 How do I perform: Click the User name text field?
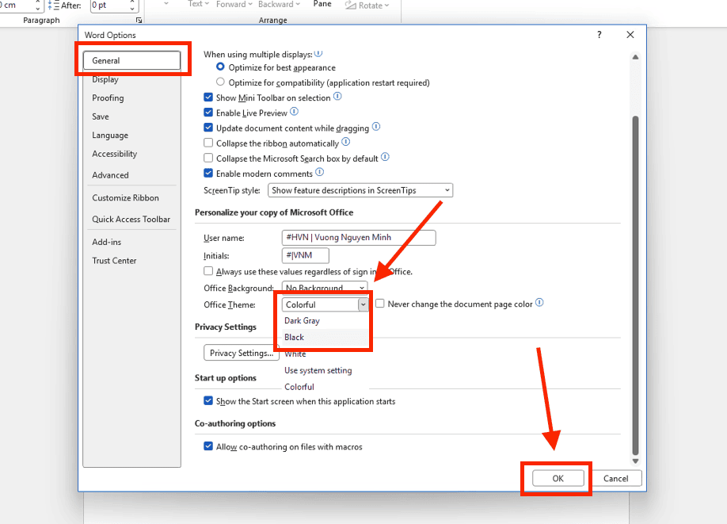(x=359, y=238)
